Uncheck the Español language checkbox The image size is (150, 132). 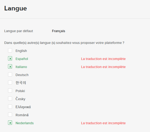point(10,58)
